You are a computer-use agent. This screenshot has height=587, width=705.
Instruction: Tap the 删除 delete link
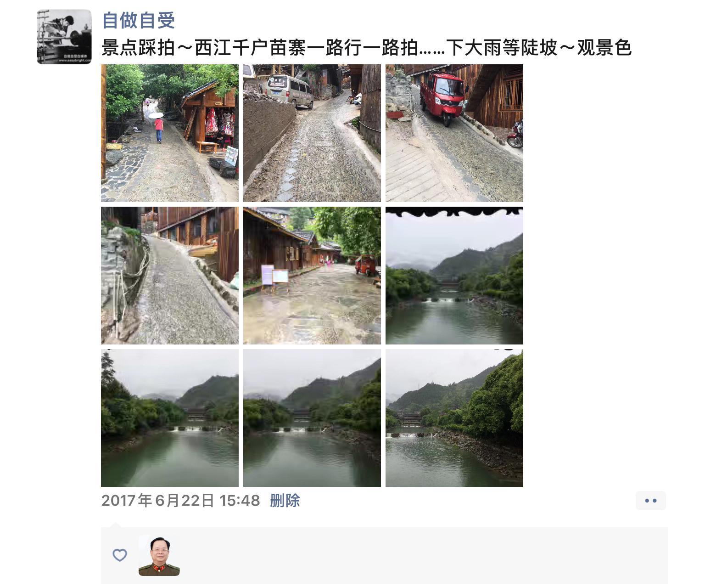285,500
